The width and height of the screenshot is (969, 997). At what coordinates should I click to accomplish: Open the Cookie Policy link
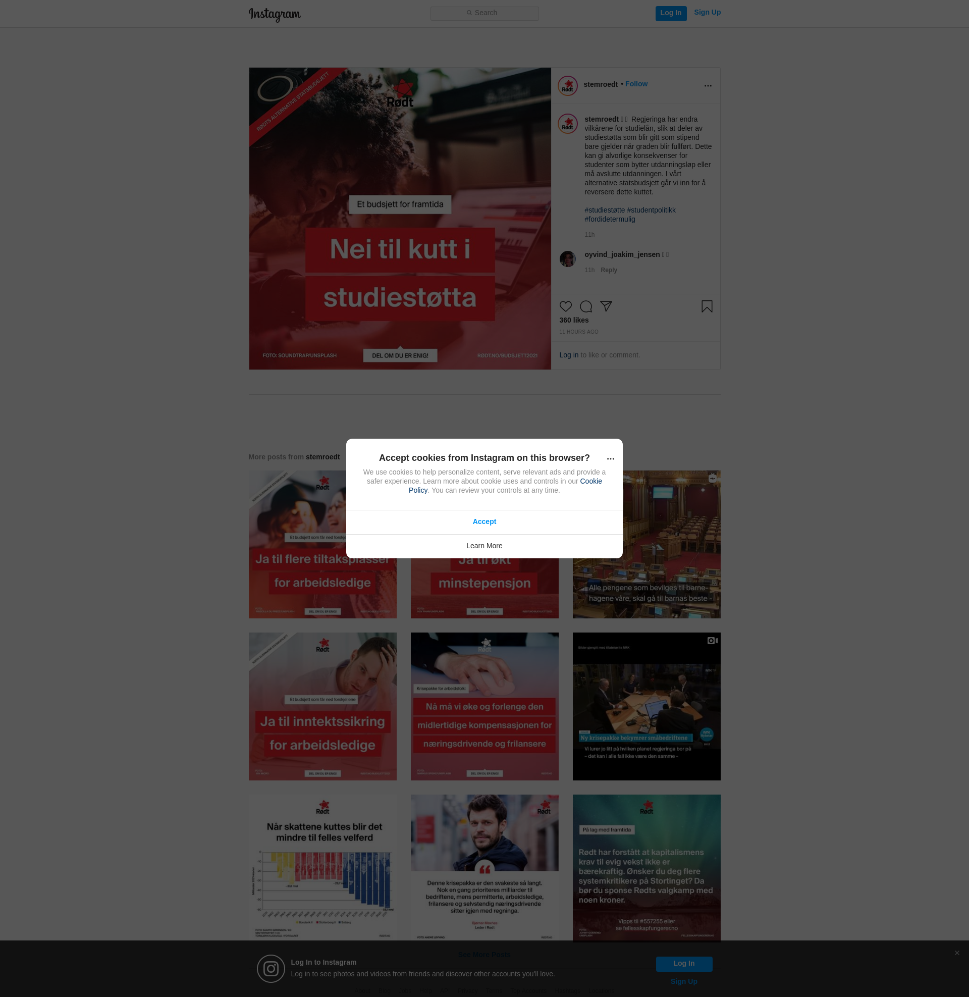click(x=590, y=481)
